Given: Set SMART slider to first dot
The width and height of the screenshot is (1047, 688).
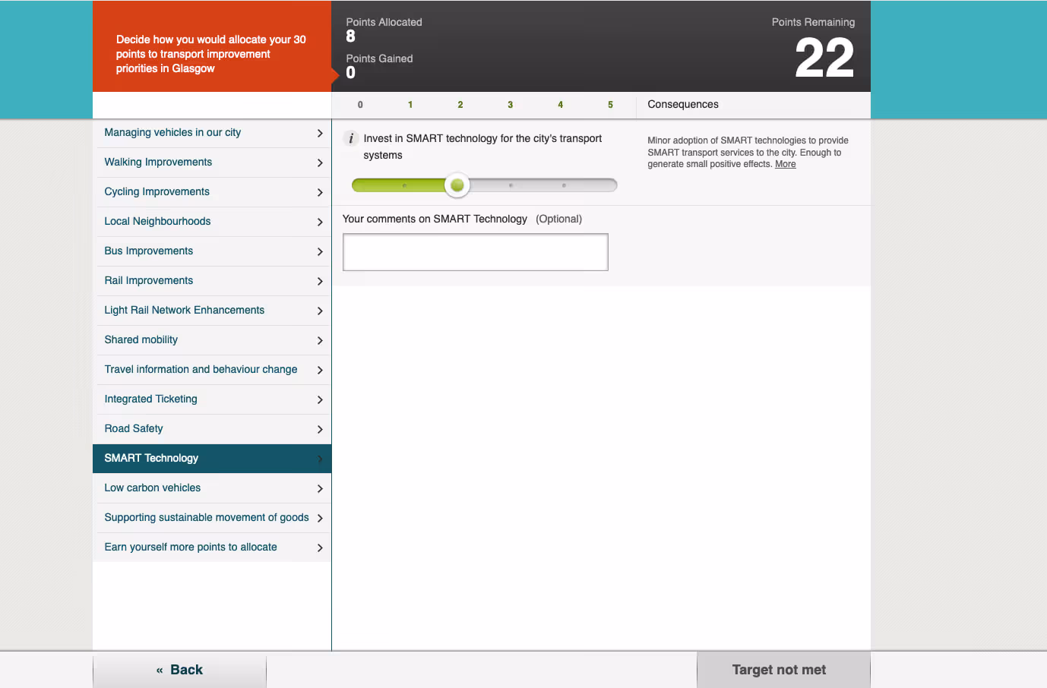Looking at the screenshot, I should (404, 185).
